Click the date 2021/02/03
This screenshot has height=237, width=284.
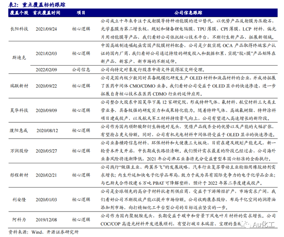pos(46,53)
